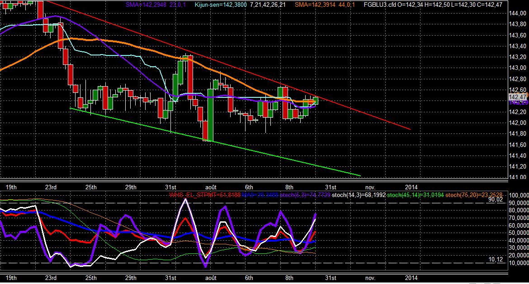The width and height of the screenshot is (529, 284).
Task: Click the 141,40 price axis label
Action: pyautogui.click(x=518, y=156)
